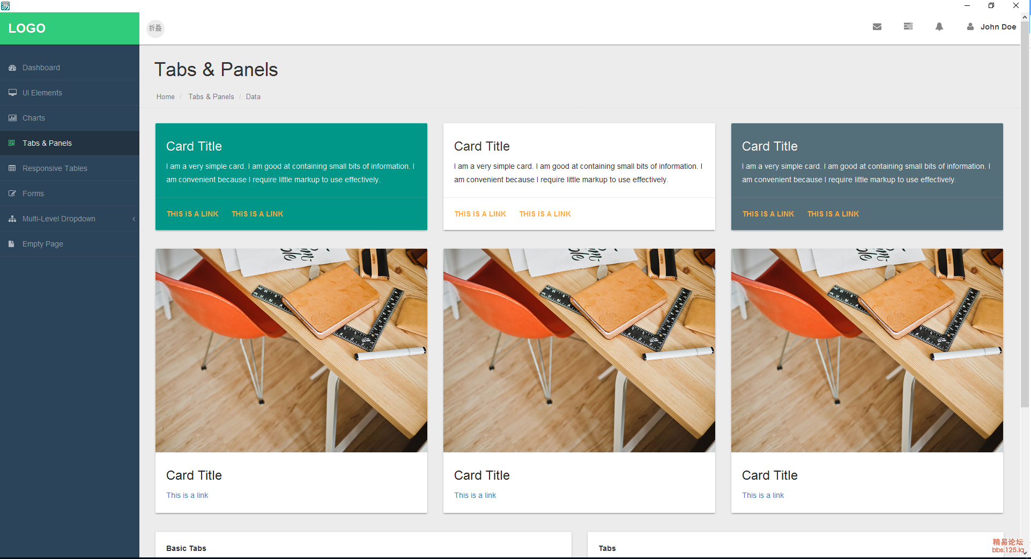Image resolution: width=1031 pixels, height=559 pixels.
Task: Click the left desk photo thumbnail
Action: [291, 350]
